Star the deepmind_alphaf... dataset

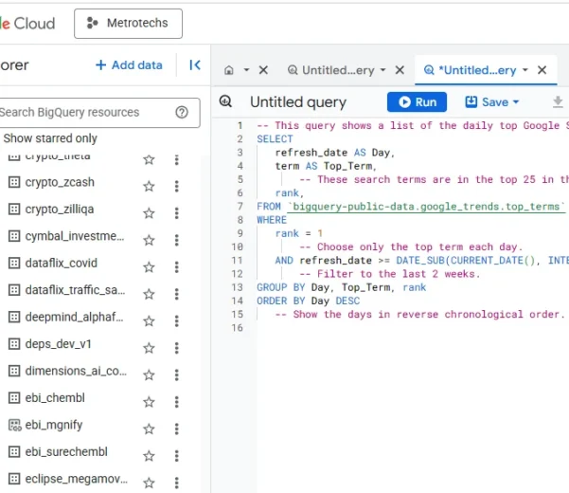tap(149, 321)
